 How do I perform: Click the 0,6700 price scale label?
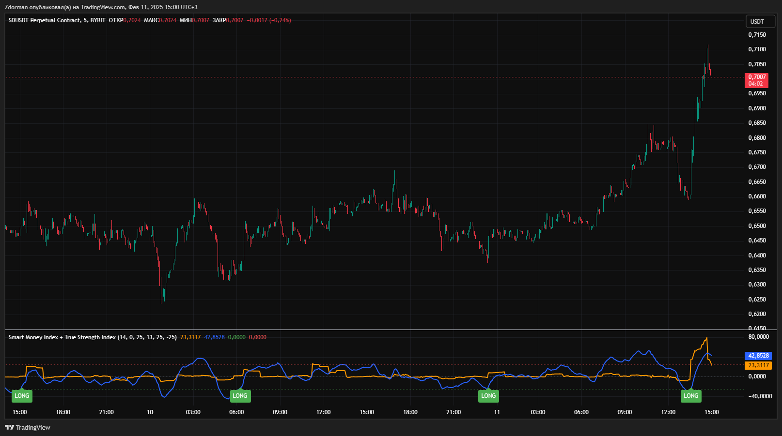[x=757, y=167]
